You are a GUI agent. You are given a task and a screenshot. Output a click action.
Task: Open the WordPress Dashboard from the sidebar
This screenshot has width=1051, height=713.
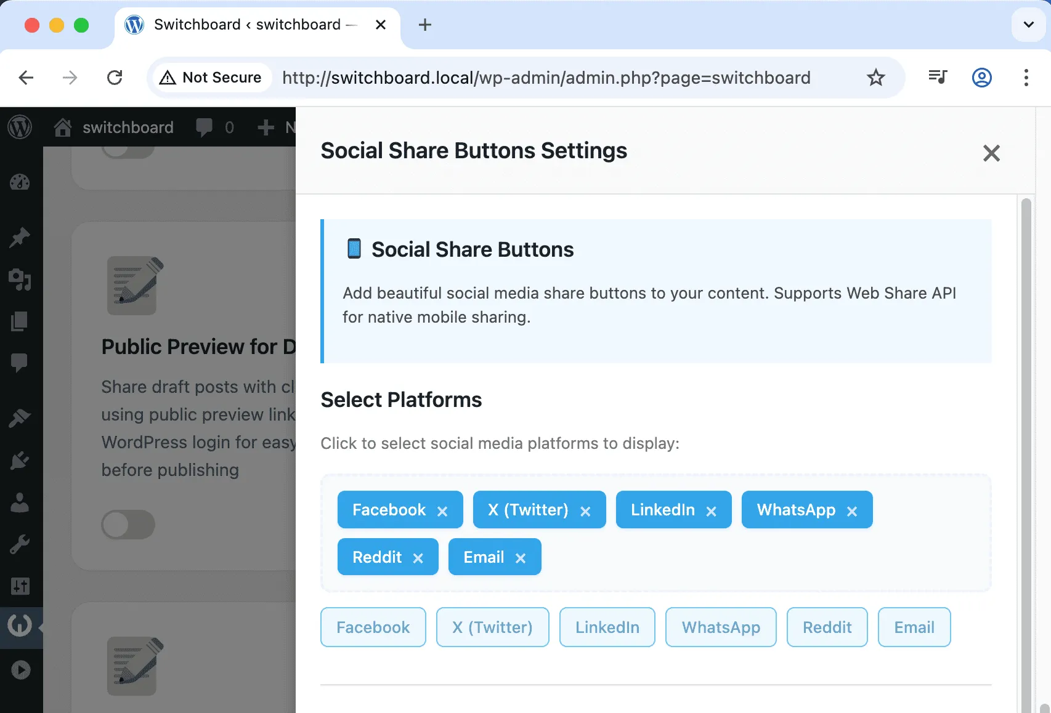tap(20, 182)
